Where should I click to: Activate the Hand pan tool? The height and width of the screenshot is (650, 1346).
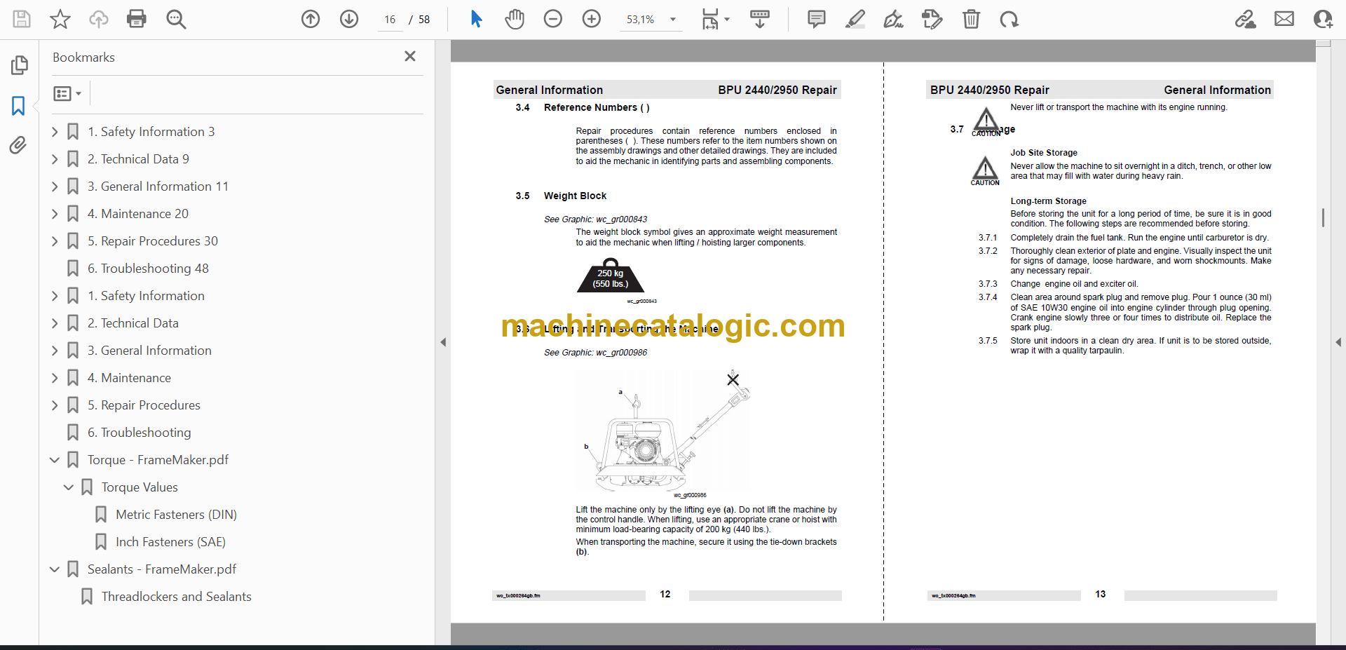[x=515, y=19]
